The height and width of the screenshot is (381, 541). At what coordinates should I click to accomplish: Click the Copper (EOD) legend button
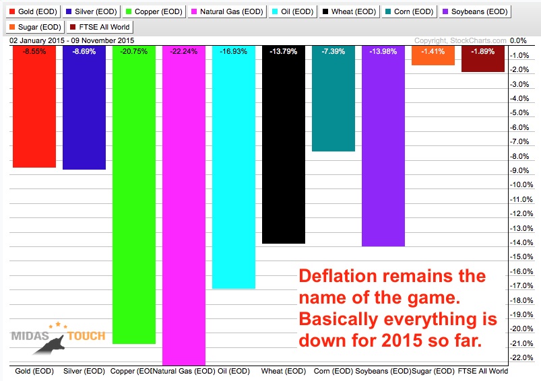154,11
